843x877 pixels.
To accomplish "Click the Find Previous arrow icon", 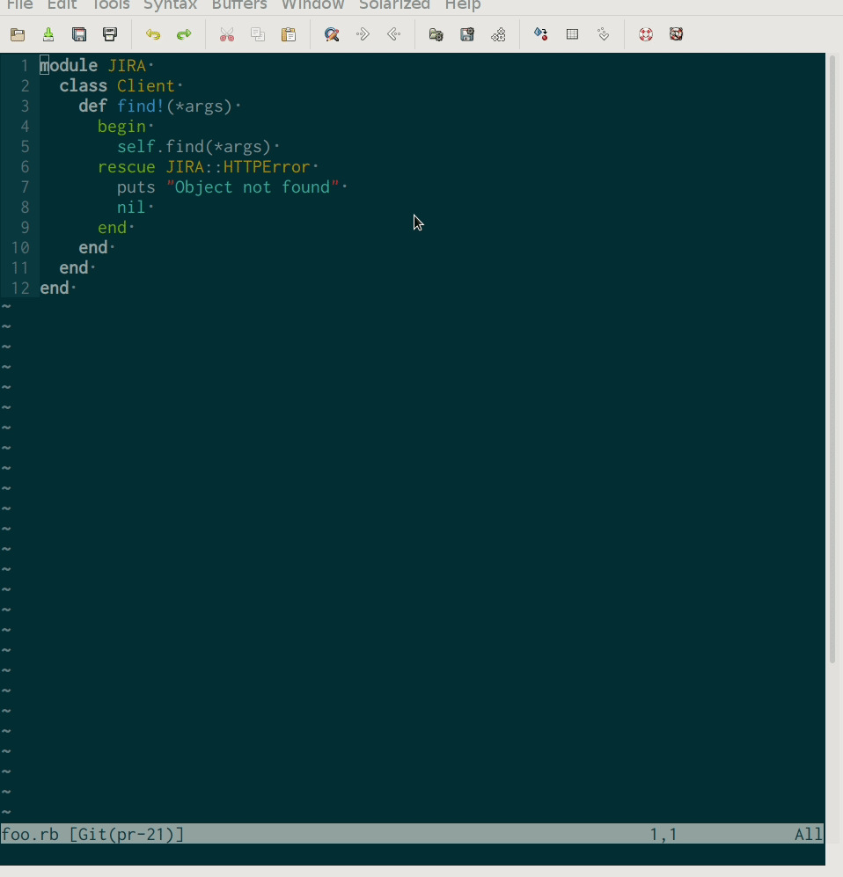I will 394,34.
